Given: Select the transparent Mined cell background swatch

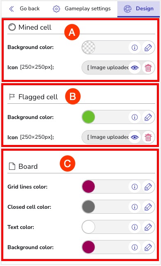Looking at the screenshot, I should click(89, 47).
